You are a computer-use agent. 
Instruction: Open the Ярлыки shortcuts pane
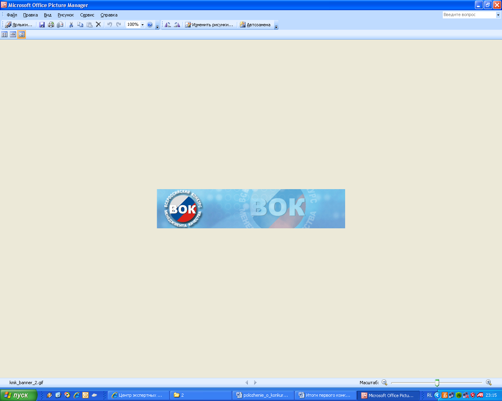tap(19, 25)
